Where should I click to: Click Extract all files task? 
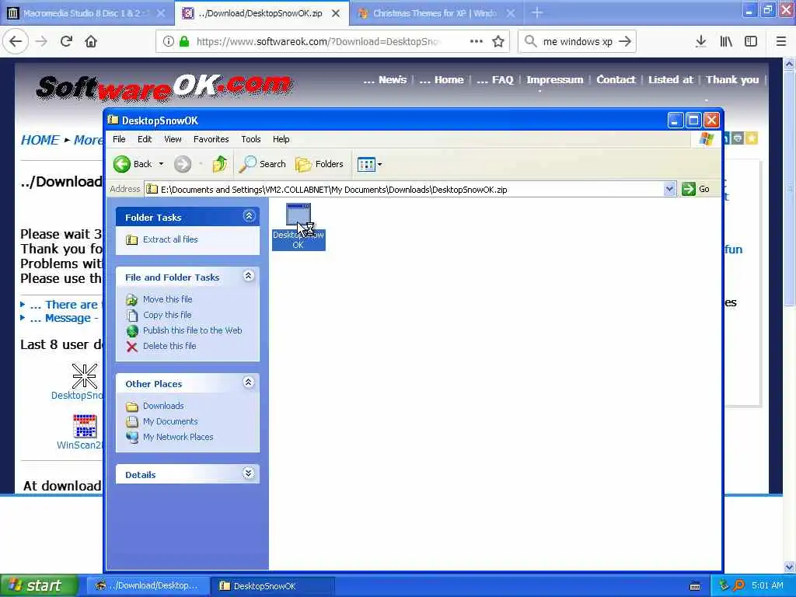pyautogui.click(x=170, y=239)
